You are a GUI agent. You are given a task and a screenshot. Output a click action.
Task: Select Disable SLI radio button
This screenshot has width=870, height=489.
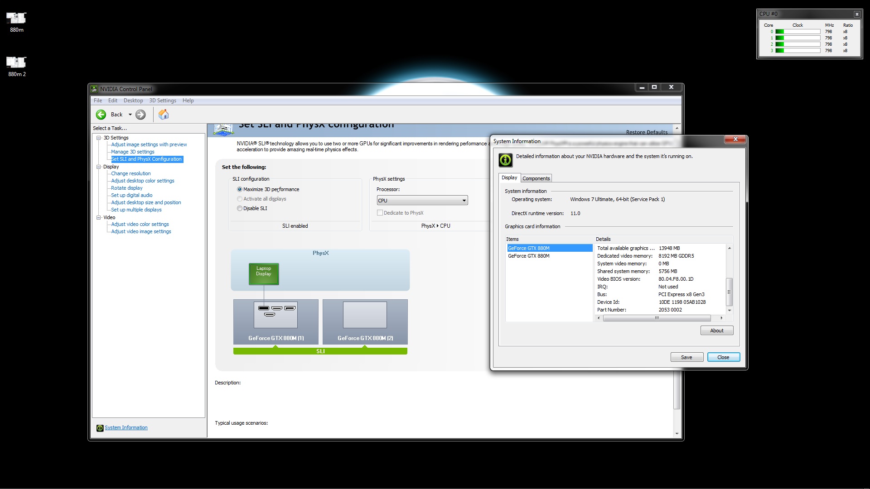240,208
